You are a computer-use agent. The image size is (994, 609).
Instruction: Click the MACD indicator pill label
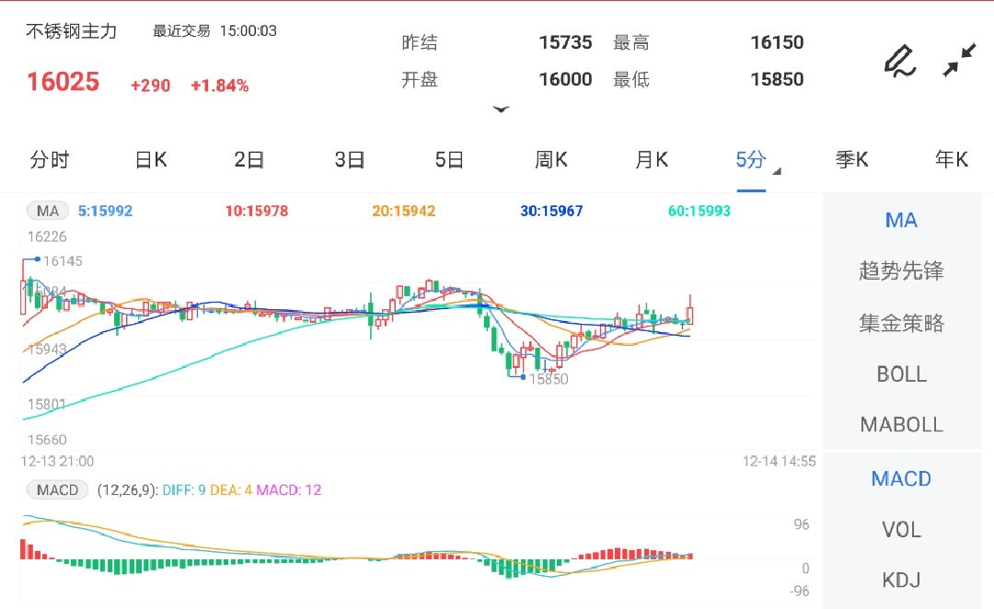tap(57, 489)
